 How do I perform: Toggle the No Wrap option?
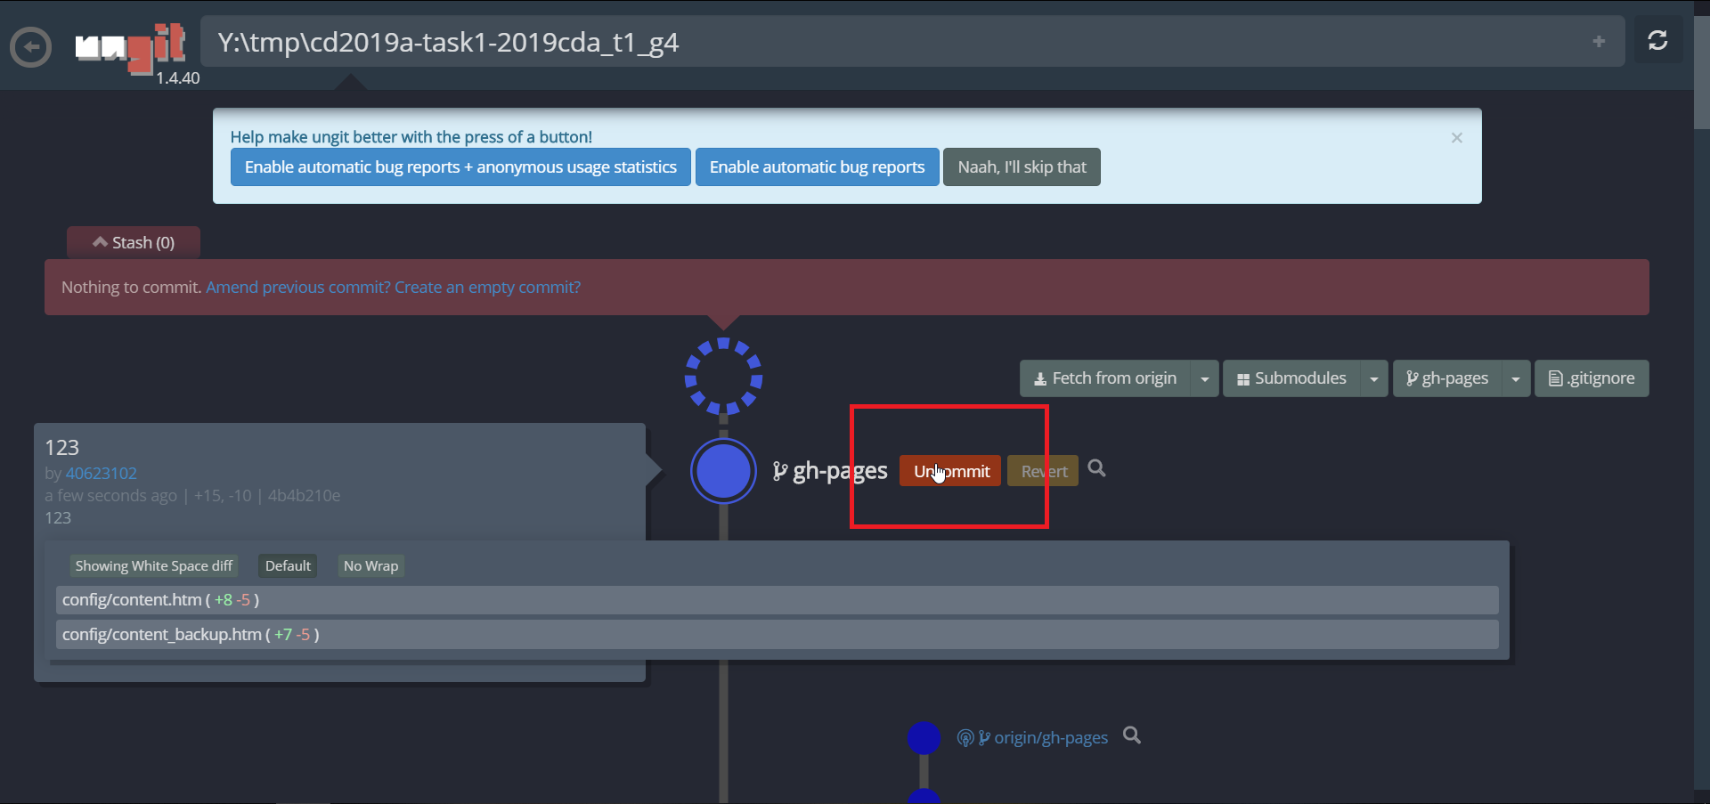coord(370,566)
